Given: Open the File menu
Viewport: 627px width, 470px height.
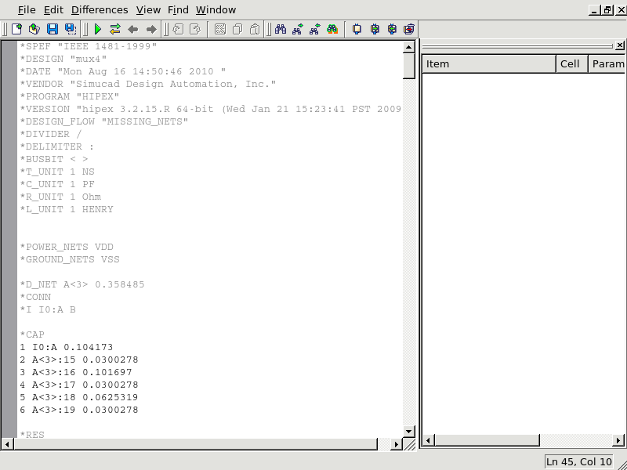Looking at the screenshot, I should coord(27,10).
